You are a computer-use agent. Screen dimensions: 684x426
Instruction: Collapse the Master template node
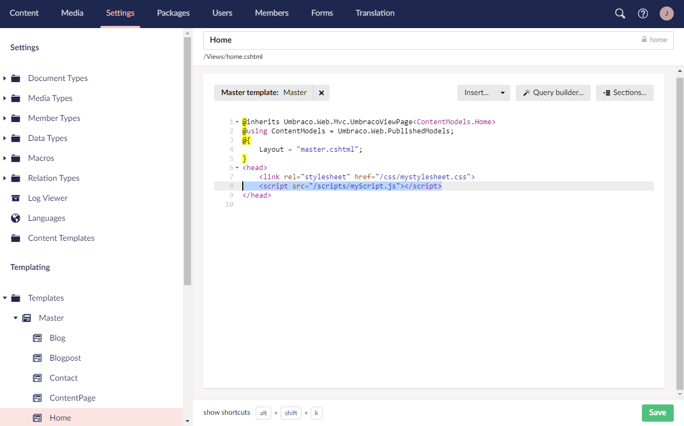point(16,318)
